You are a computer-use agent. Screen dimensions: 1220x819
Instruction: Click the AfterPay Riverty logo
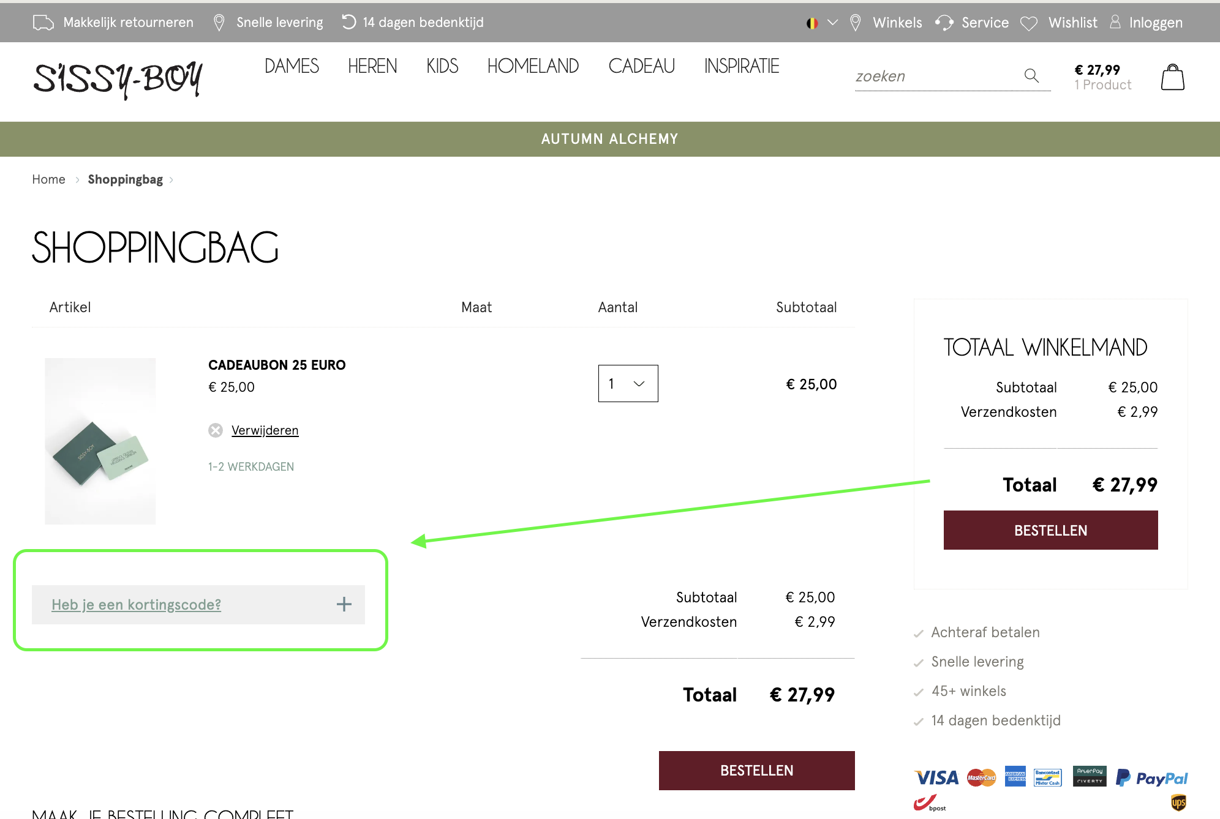[x=1090, y=776]
